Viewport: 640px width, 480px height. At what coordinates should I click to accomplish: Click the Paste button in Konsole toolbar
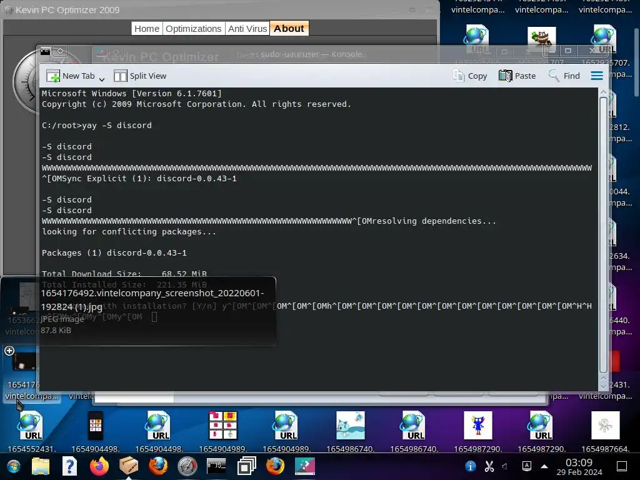pos(517,76)
